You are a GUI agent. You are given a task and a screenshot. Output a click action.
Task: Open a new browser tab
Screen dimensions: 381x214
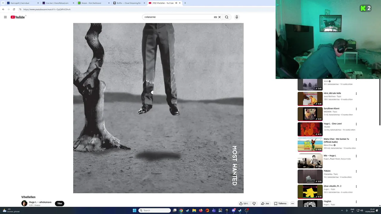pos(185,3)
